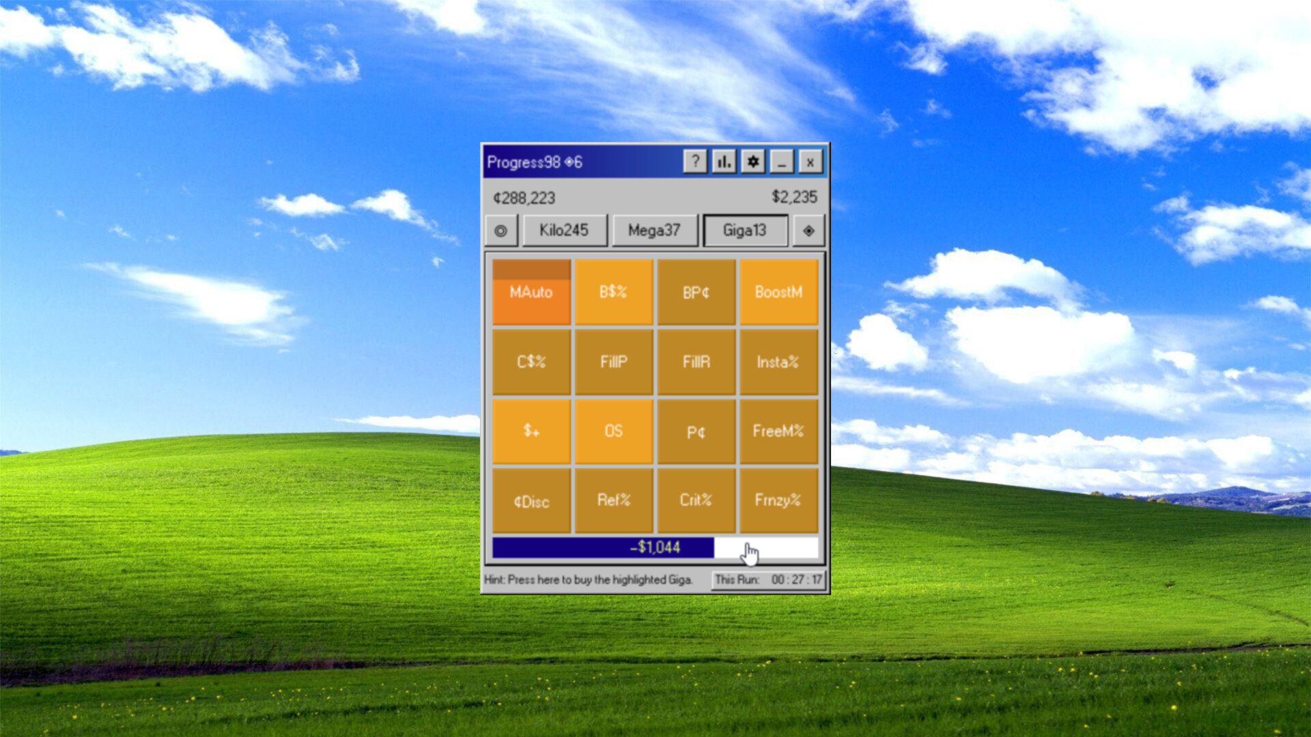The width and height of the screenshot is (1311, 737).
Task: Select the Frnzy% upgrade tile
Action: coord(779,501)
